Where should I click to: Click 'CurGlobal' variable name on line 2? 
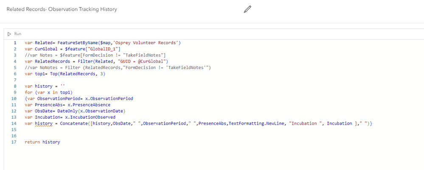pos(45,49)
